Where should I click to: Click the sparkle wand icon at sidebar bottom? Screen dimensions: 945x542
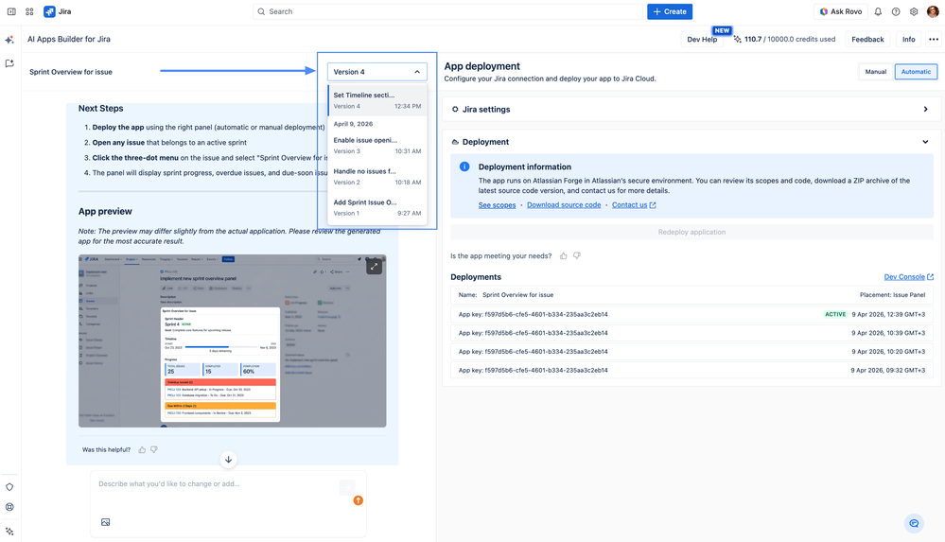pyautogui.click(x=9, y=532)
